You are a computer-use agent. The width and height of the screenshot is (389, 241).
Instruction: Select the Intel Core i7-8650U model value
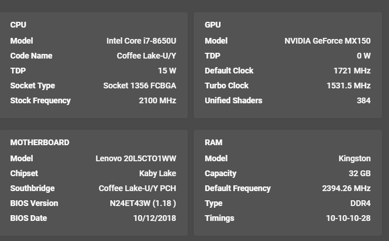click(141, 41)
